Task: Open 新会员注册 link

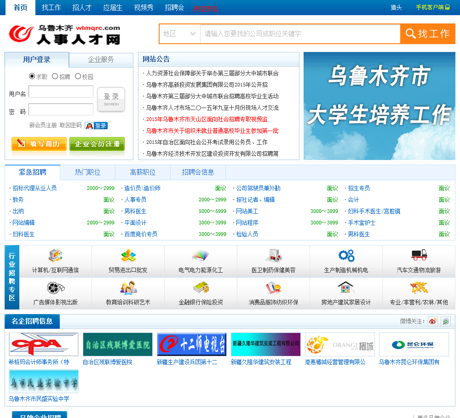Action: point(43,125)
